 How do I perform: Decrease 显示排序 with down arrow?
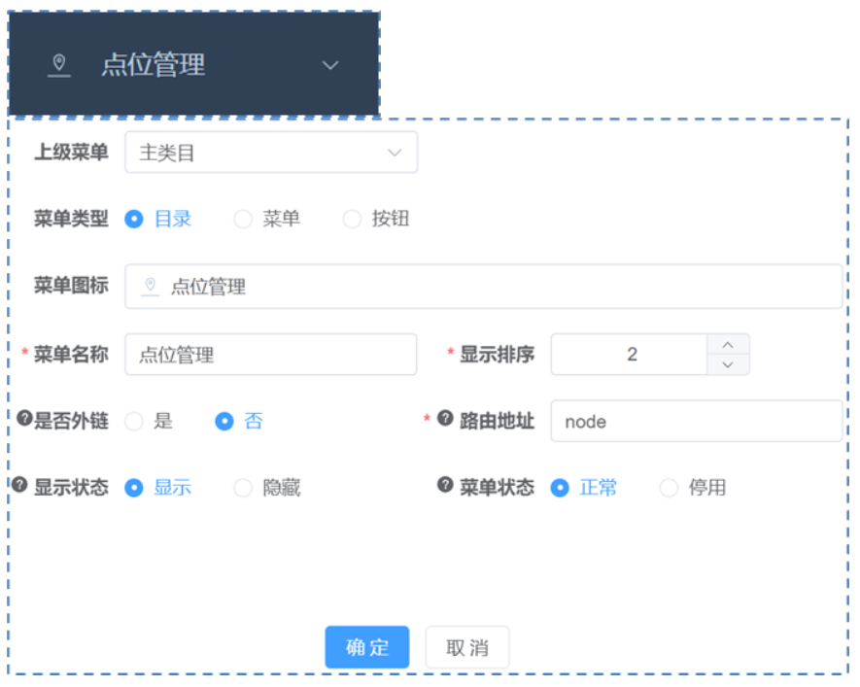tap(728, 364)
